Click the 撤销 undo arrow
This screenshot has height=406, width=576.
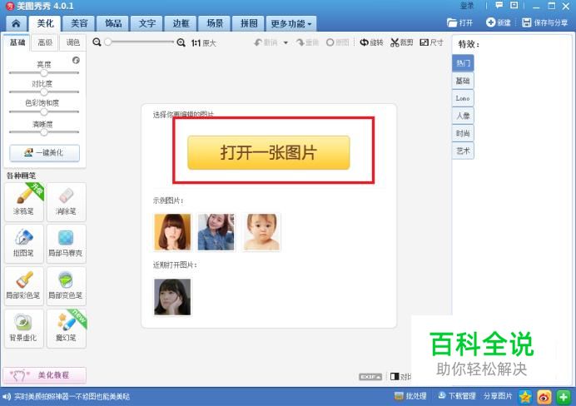tap(266, 42)
